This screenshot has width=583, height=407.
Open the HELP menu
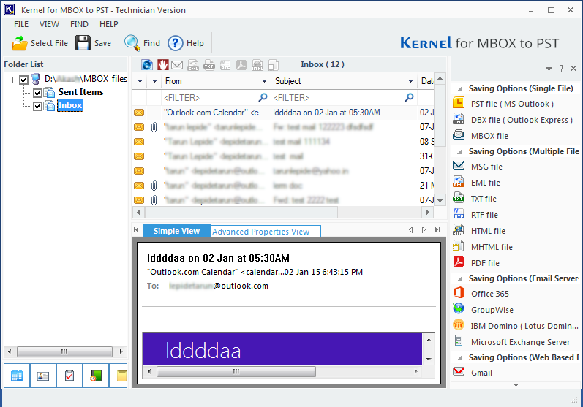click(108, 24)
